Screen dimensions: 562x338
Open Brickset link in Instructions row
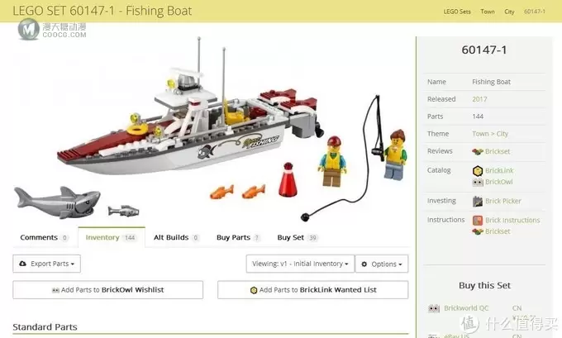click(x=498, y=231)
